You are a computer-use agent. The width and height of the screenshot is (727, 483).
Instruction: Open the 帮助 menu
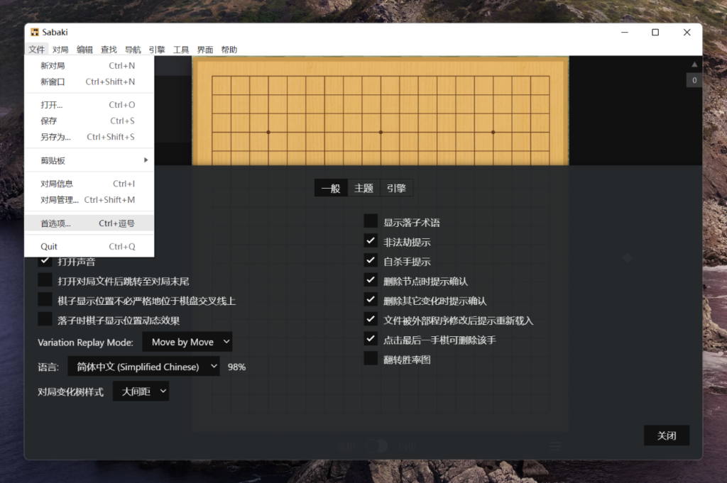[229, 50]
